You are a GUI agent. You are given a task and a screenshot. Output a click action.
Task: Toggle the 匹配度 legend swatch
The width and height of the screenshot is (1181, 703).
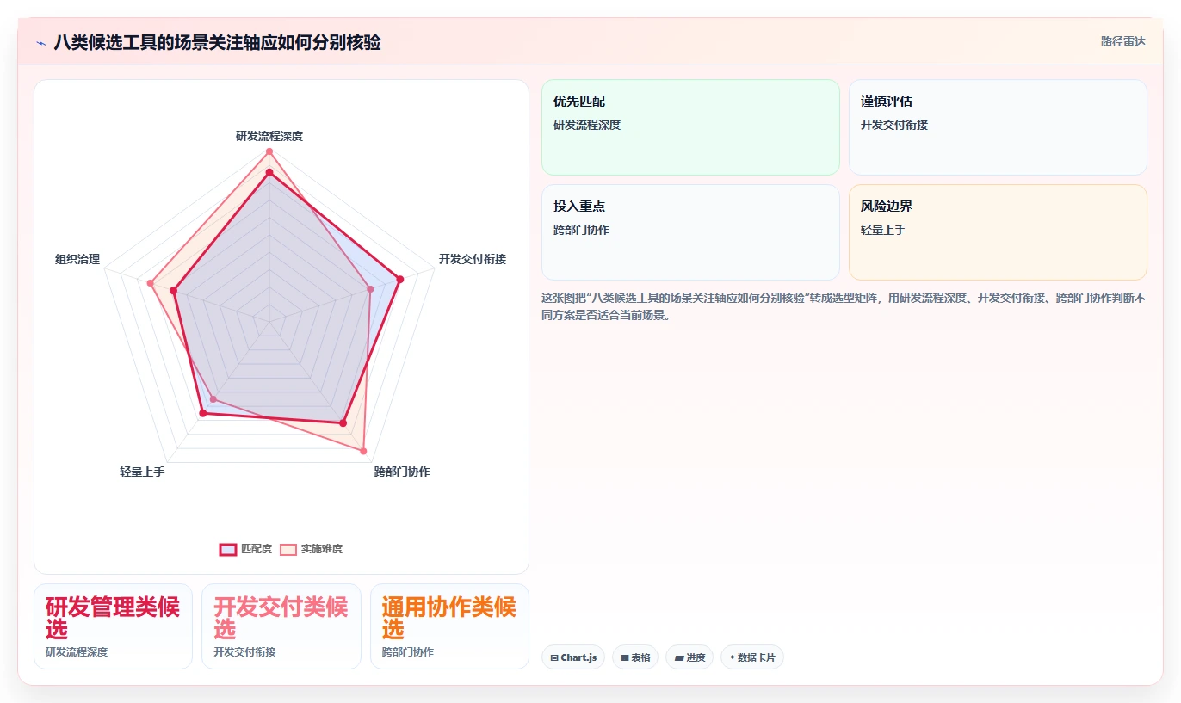point(228,549)
